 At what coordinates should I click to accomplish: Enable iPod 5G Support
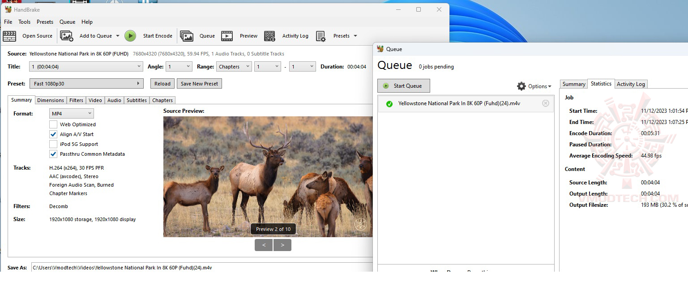pos(53,144)
